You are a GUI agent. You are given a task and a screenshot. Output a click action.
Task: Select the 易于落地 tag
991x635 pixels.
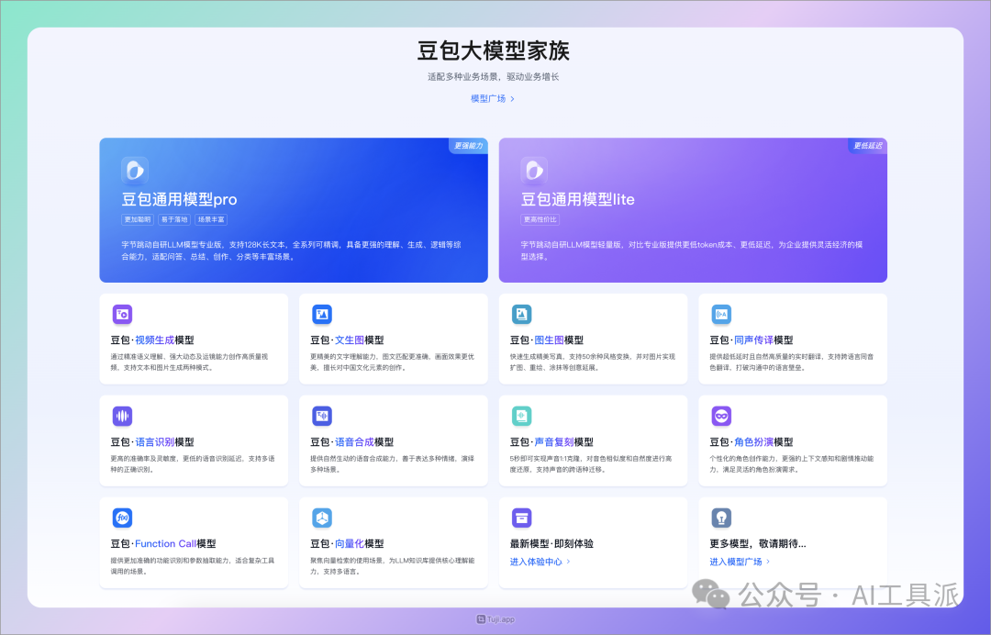(x=173, y=219)
